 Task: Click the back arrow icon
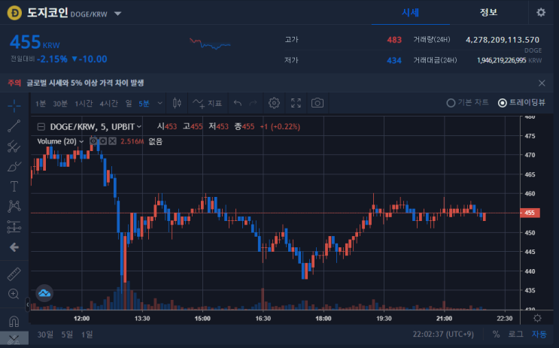pos(14,247)
